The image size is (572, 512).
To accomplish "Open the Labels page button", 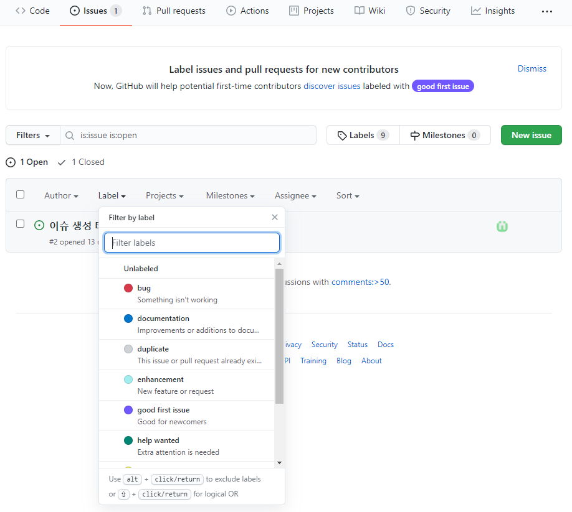I will [363, 135].
